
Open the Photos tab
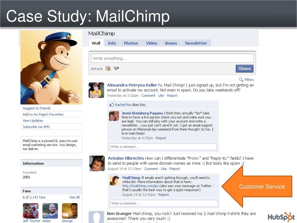pos(131,43)
